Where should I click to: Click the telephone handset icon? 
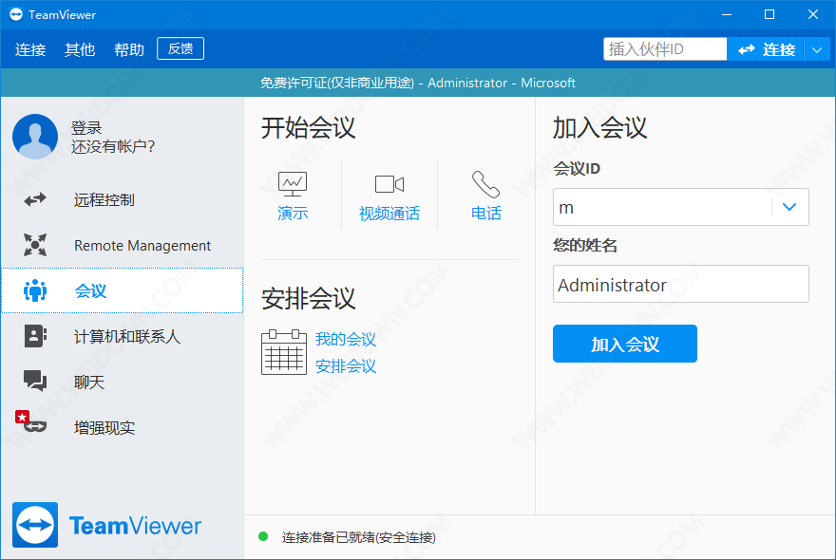point(485,184)
